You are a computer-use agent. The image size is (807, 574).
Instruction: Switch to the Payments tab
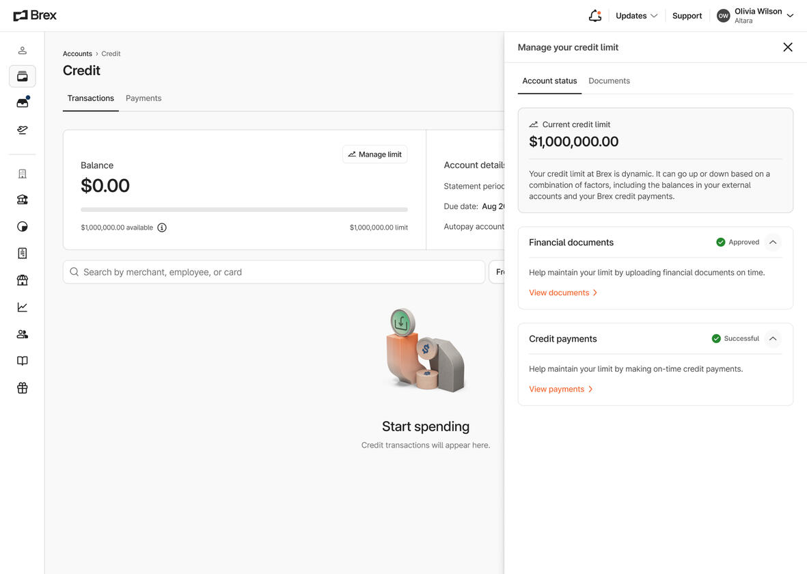(x=143, y=98)
